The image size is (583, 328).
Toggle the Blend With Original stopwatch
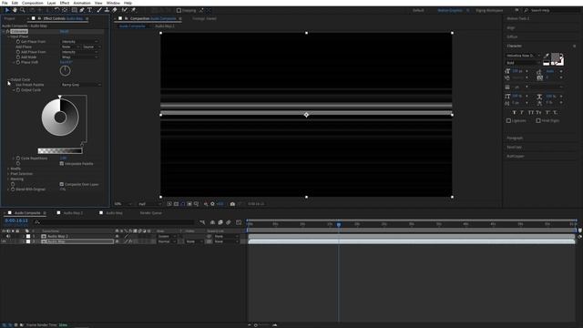pos(13,189)
